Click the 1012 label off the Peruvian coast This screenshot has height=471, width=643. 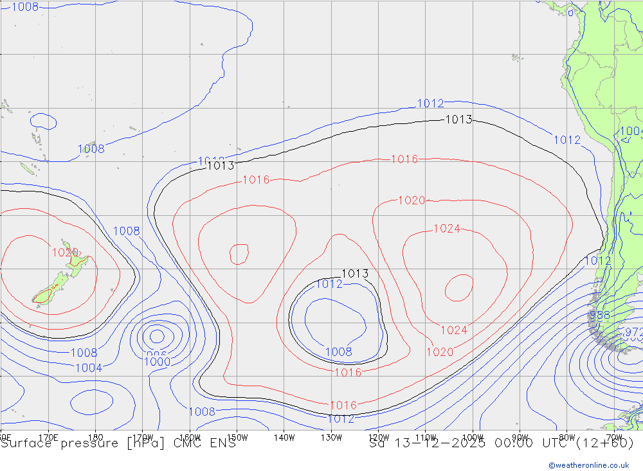pos(567,140)
